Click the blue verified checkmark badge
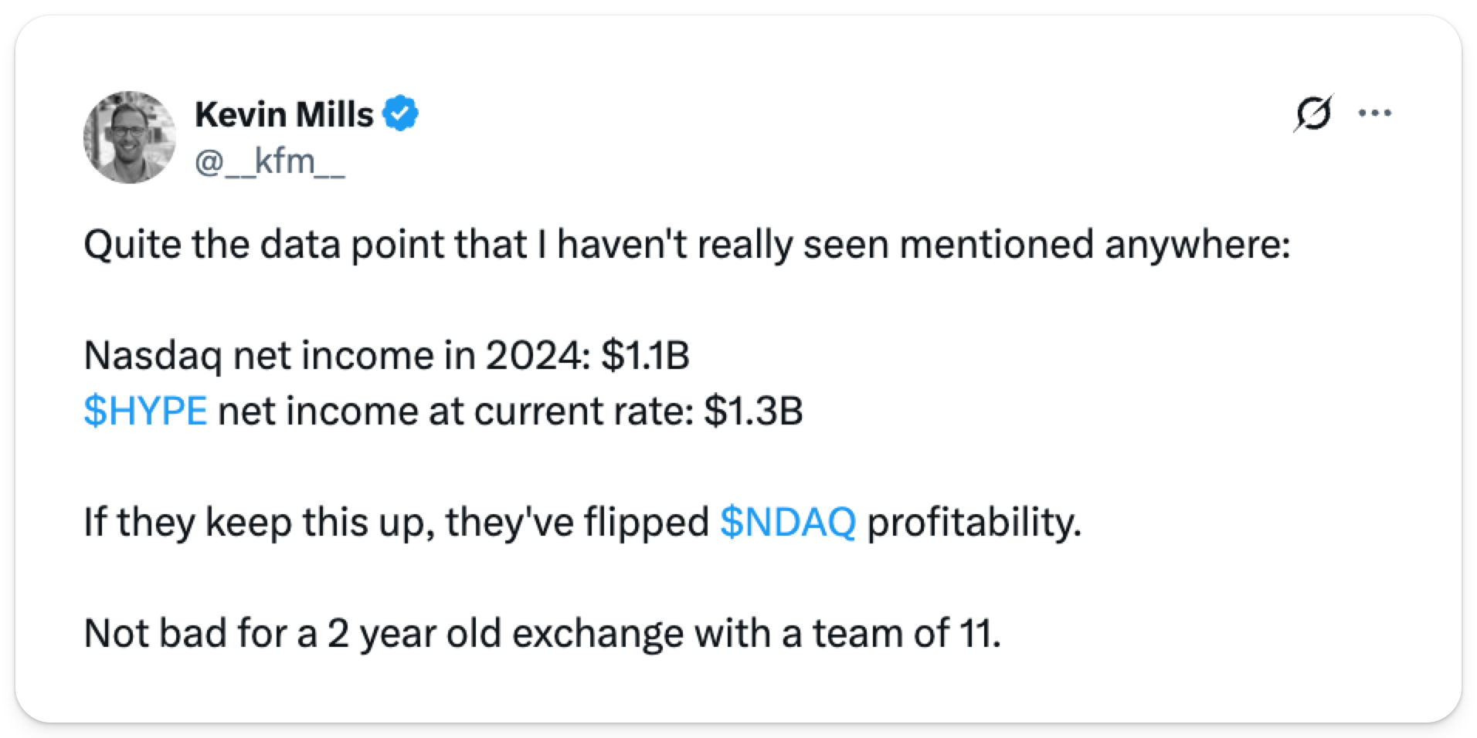Image resolution: width=1477 pixels, height=738 pixels. (x=401, y=114)
